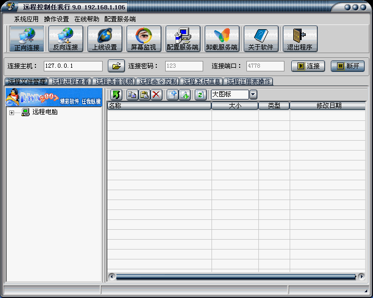Screen dimensions: 373x298
Task: Switch to the 远程进程查看 tab
Action: click(x=70, y=82)
